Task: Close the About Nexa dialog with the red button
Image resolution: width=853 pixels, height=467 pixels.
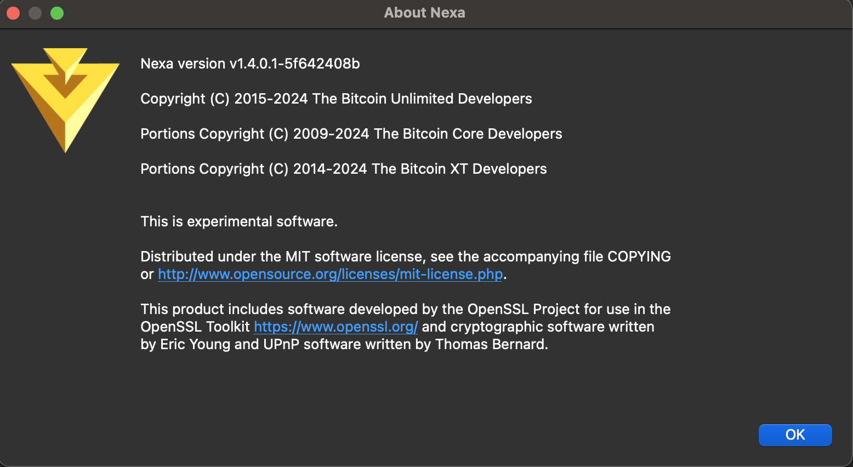Action: (x=13, y=13)
